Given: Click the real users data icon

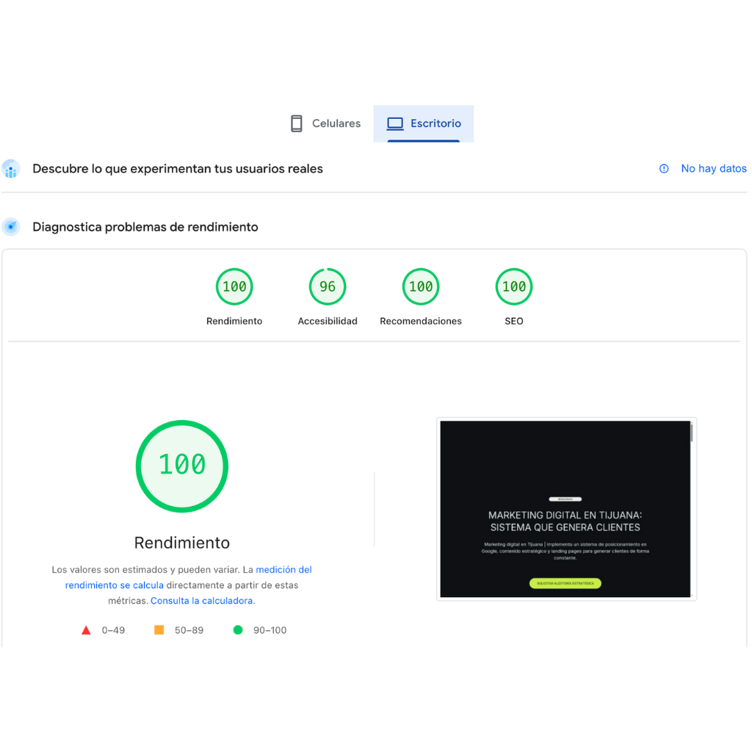Looking at the screenshot, I should coord(10,169).
